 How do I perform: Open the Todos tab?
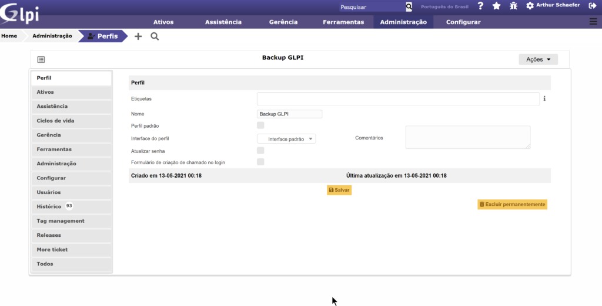[71, 264]
